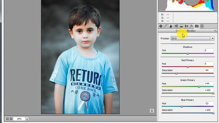This screenshot has height=123, width=219.
Task: Zoom out with the minus button
Action: [x=8, y=119]
